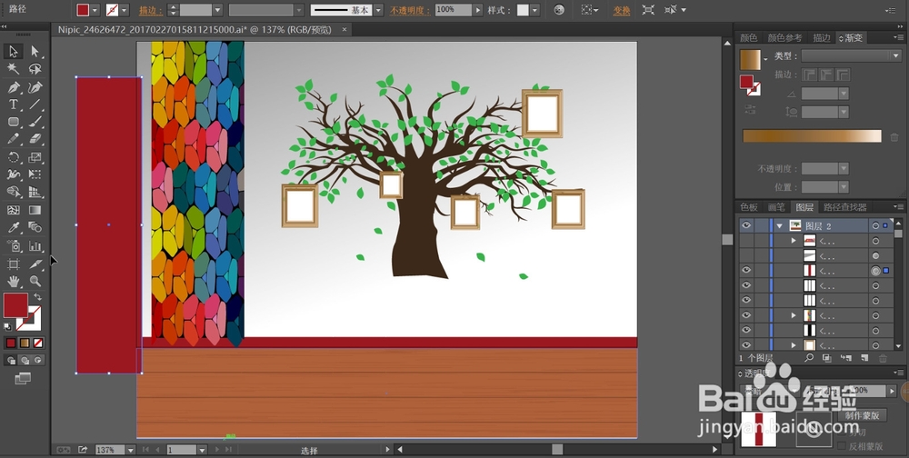Select the Artboard tool
Viewport: 909px width, 458px height.
point(14,264)
